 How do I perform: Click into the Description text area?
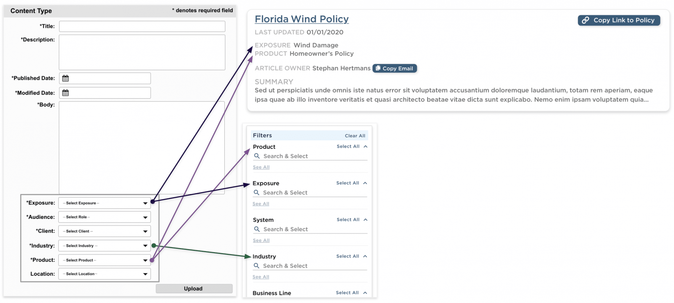[x=142, y=52]
